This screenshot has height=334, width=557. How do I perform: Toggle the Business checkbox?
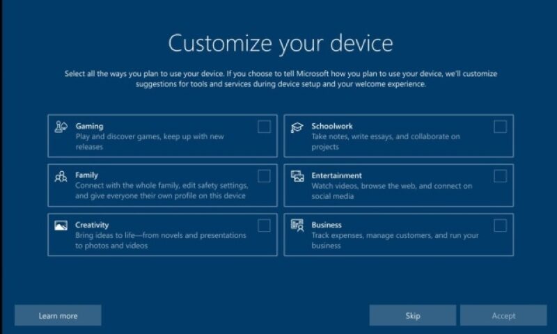[500, 225]
